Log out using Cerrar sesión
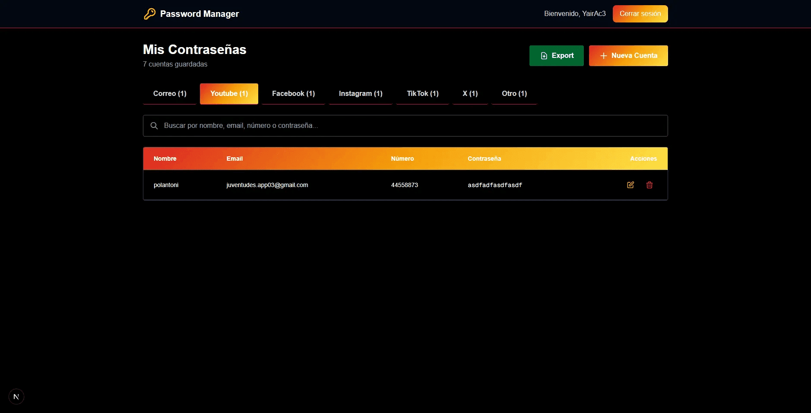This screenshot has height=413, width=811. click(x=640, y=14)
